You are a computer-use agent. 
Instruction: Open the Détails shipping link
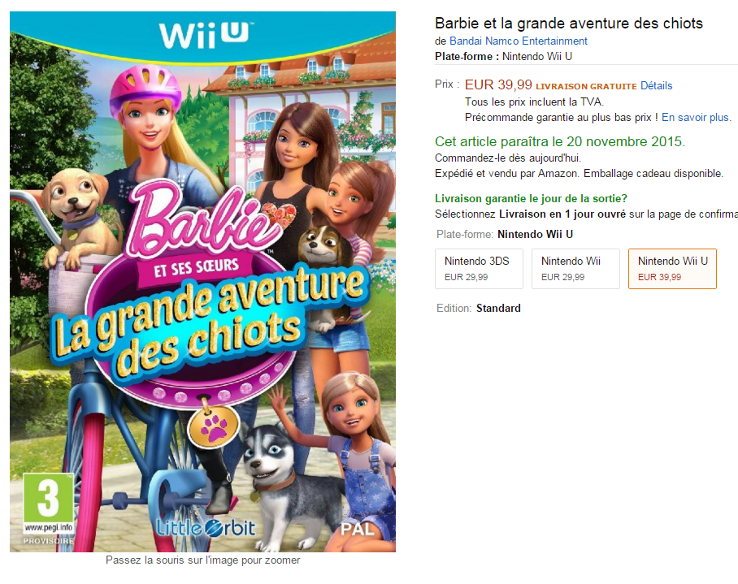[x=656, y=85]
